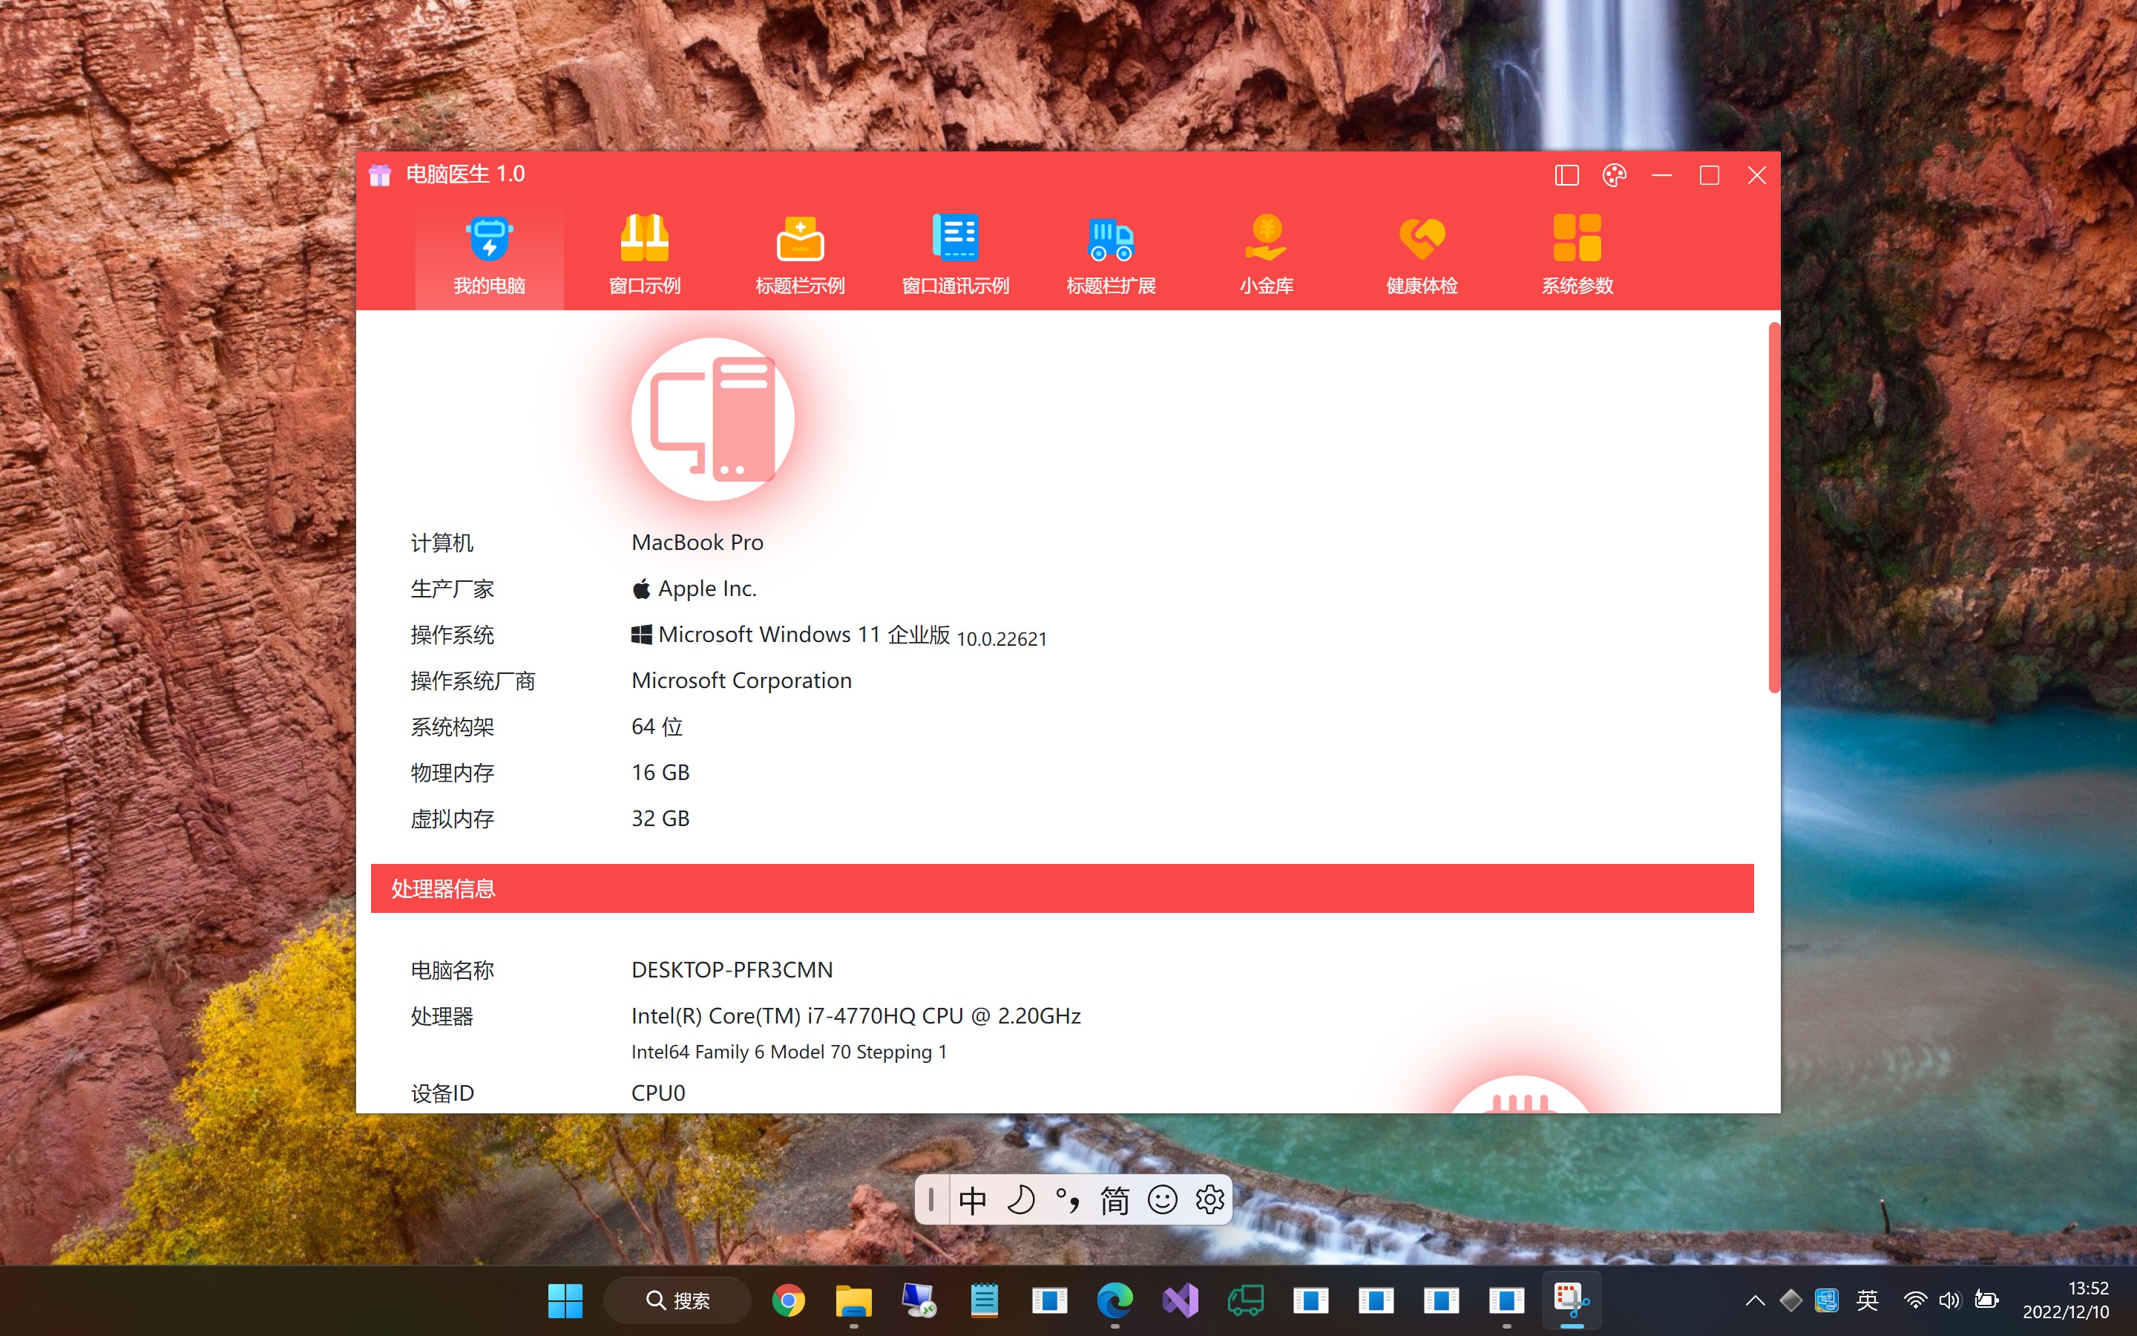Expand the system tray hidden icons chevron
This screenshot has width=2137, height=1336.
(x=1755, y=1300)
